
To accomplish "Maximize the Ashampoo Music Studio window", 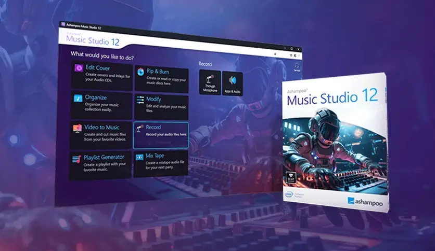I will pos(291,49).
